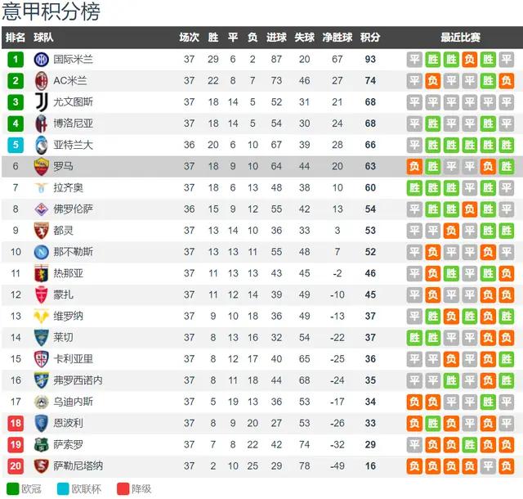Viewport: 523px width, 499px height.
Task: Click the 萨索罗 green-black crest
Action: tap(42, 444)
